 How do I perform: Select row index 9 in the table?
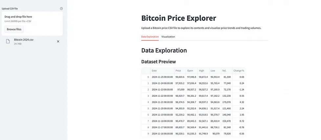146,134
